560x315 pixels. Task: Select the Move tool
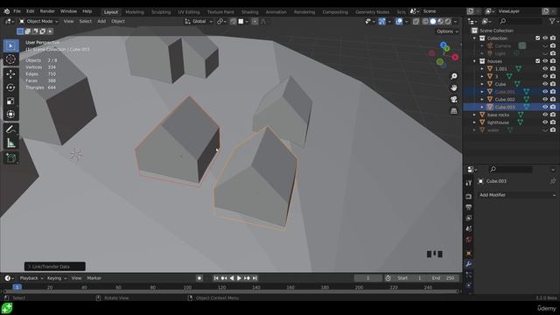pyautogui.click(x=10, y=73)
